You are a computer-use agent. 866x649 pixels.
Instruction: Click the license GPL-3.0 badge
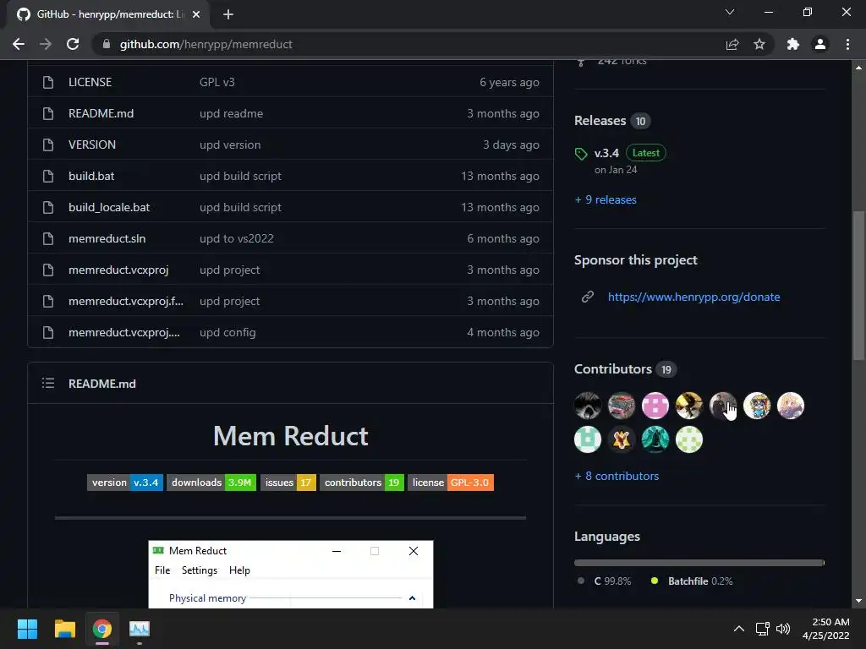451,483
